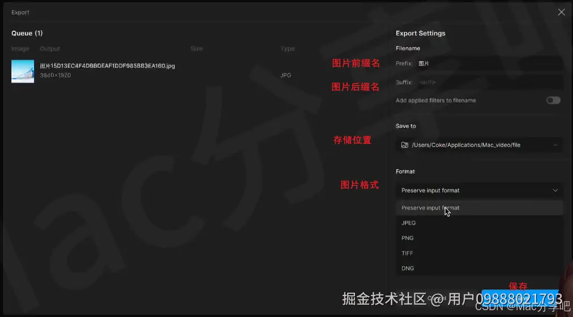Click the Prefix filename input field

489,63
